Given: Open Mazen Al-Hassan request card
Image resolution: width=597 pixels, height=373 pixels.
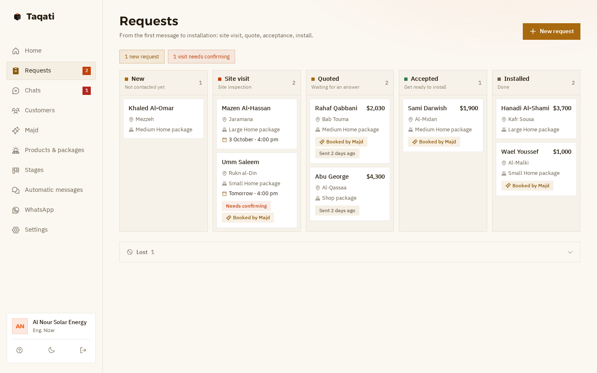Looking at the screenshot, I should coord(257,124).
